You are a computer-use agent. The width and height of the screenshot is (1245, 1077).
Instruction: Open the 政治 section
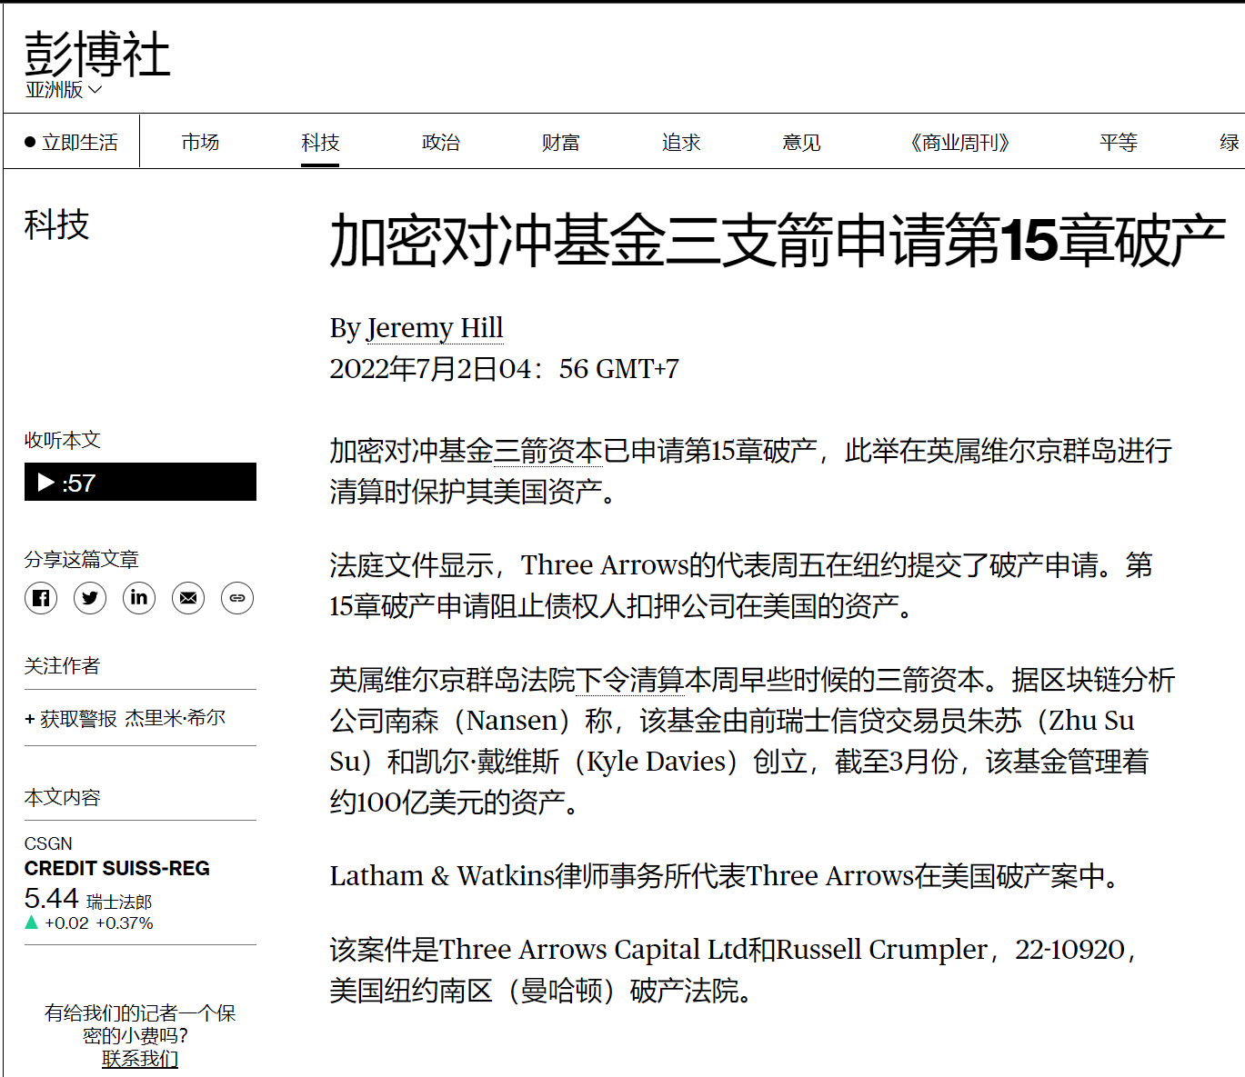pyautogui.click(x=441, y=143)
